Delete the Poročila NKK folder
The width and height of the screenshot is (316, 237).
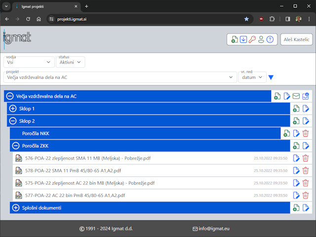pyautogui.click(x=306, y=133)
